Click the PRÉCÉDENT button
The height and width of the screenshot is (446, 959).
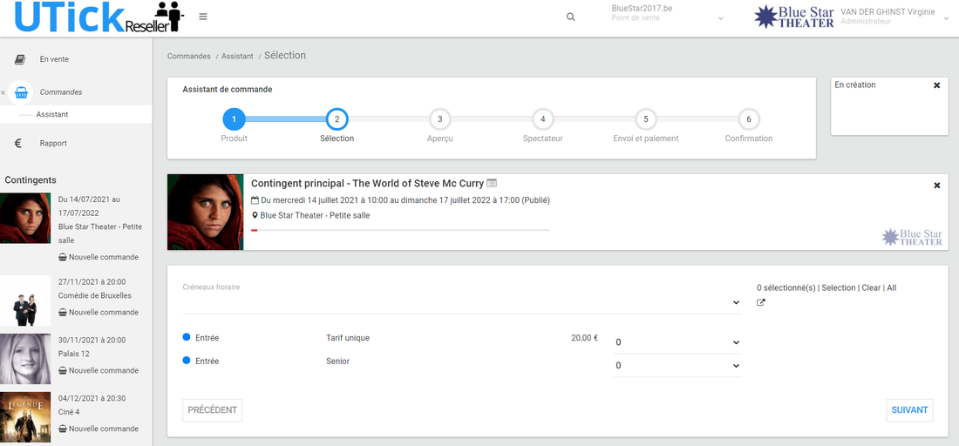213,410
